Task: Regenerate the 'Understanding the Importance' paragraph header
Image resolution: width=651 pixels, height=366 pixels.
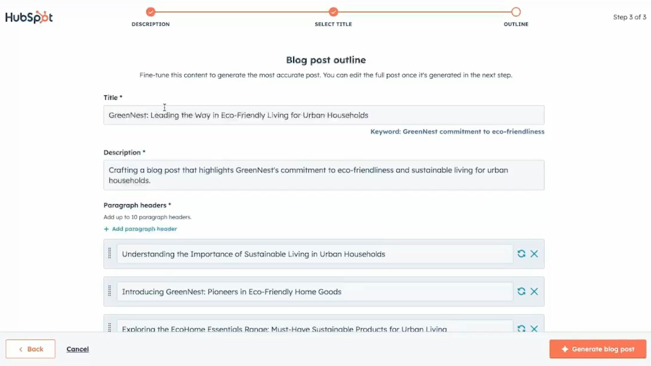Action: pos(521,253)
